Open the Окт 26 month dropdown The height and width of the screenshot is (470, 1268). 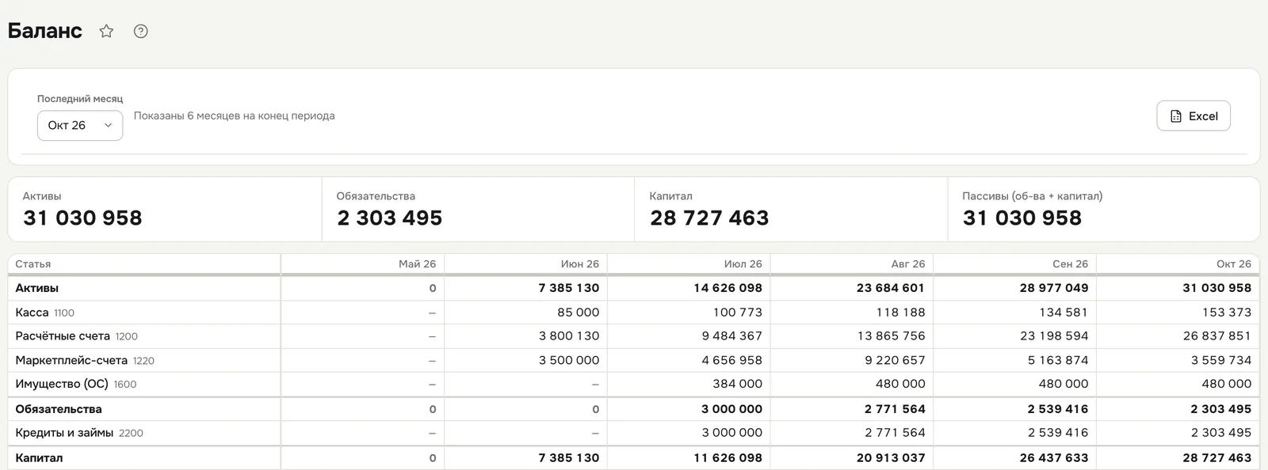(80, 125)
